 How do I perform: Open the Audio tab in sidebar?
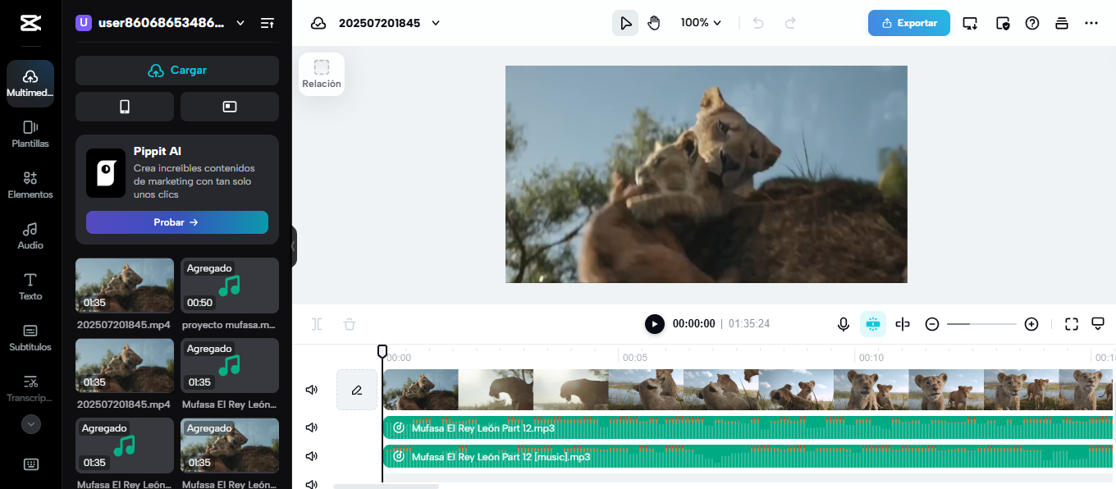click(x=30, y=235)
